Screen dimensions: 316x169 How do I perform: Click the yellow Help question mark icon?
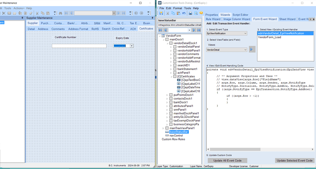[201, 13]
